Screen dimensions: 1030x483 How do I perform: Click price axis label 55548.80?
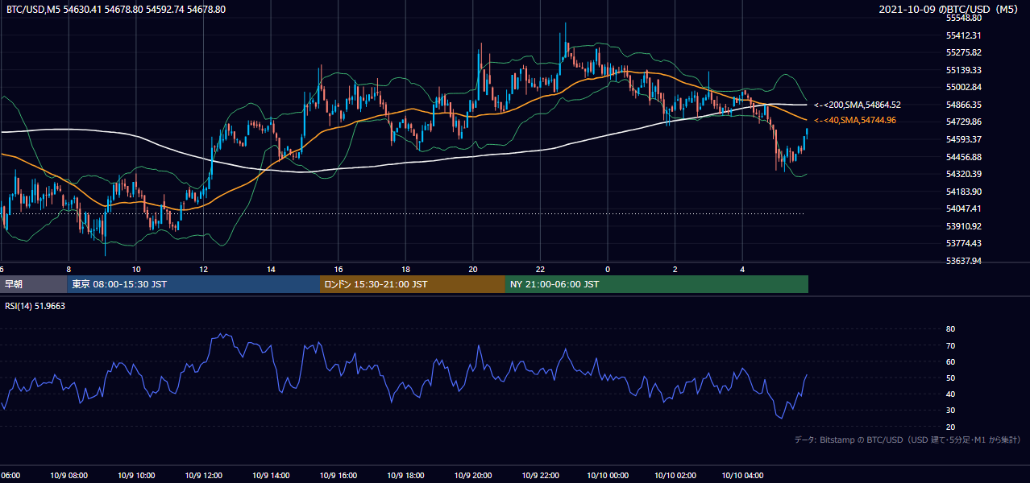pos(964,18)
